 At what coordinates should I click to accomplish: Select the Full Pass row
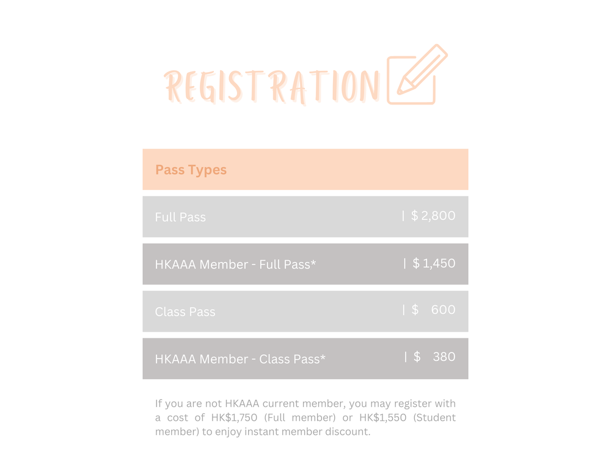point(305,217)
